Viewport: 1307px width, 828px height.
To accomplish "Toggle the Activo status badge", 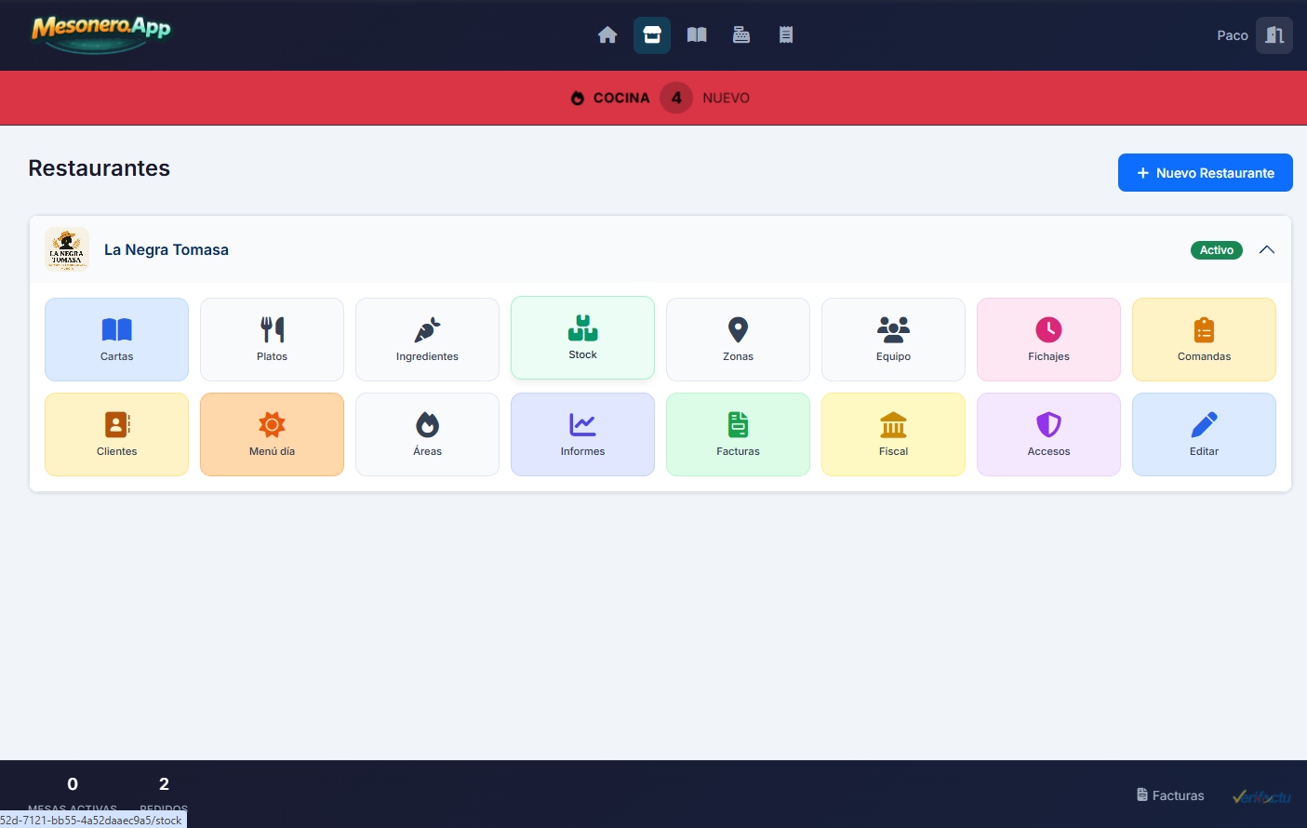I will [1216, 249].
